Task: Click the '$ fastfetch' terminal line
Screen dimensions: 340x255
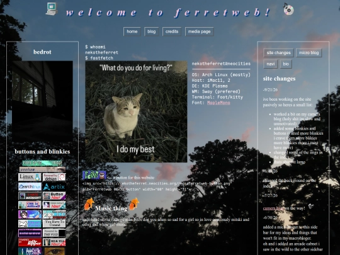Action: [x=99, y=58]
